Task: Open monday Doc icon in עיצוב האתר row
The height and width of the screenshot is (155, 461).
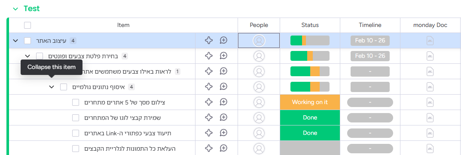Action: tap(430, 40)
